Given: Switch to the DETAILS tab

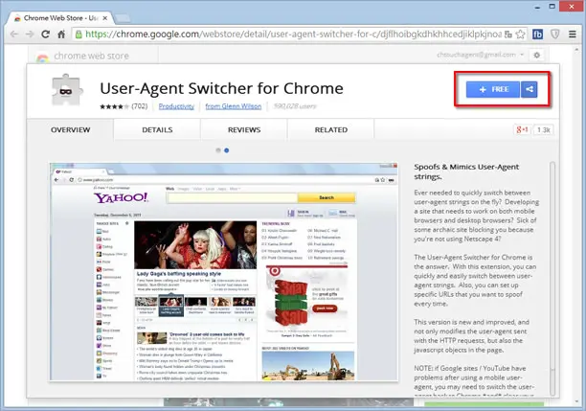Looking at the screenshot, I should point(157,129).
